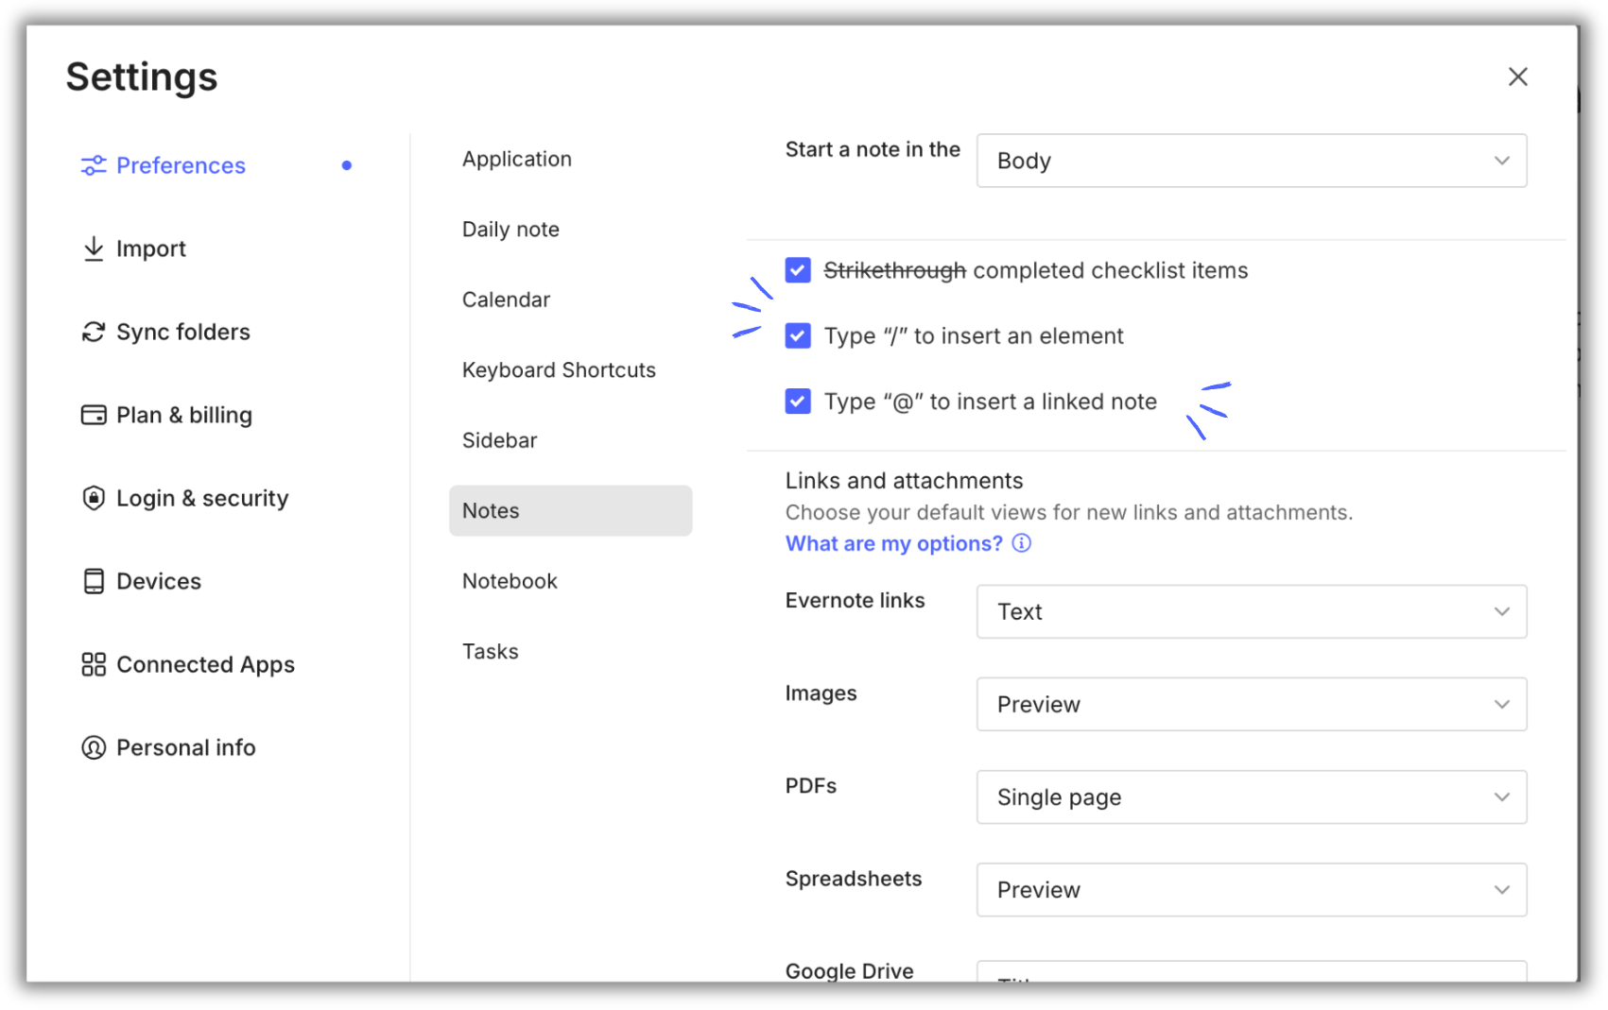Click the Personal info avatar icon
Screen dimensions: 1608x1010
pyautogui.click(x=93, y=747)
